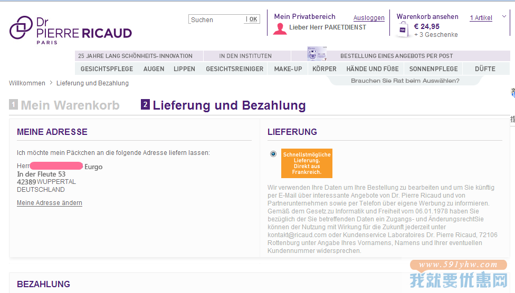Click the product image in offer banner
The image size is (515, 293).
click(x=317, y=54)
